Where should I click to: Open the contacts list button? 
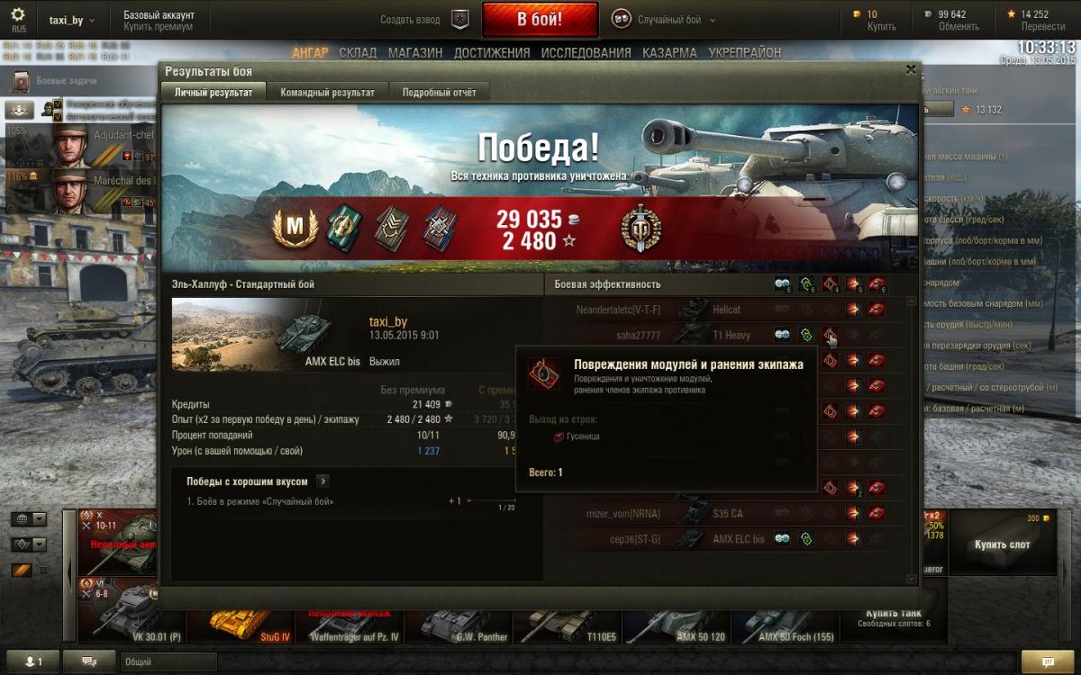click(x=32, y=661)
